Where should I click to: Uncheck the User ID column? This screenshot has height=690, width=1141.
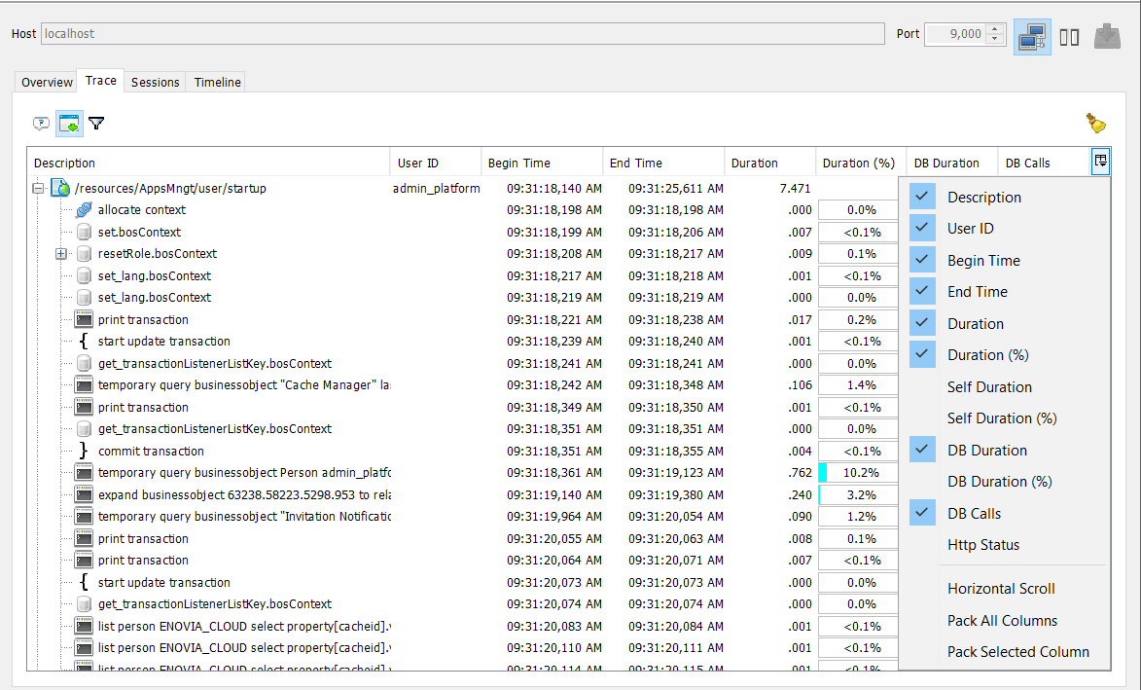click(921, 228)
